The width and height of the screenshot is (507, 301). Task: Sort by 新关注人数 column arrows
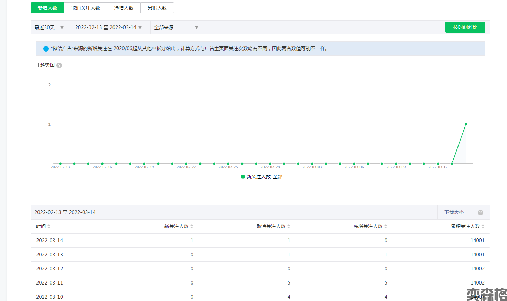point(192,226)
